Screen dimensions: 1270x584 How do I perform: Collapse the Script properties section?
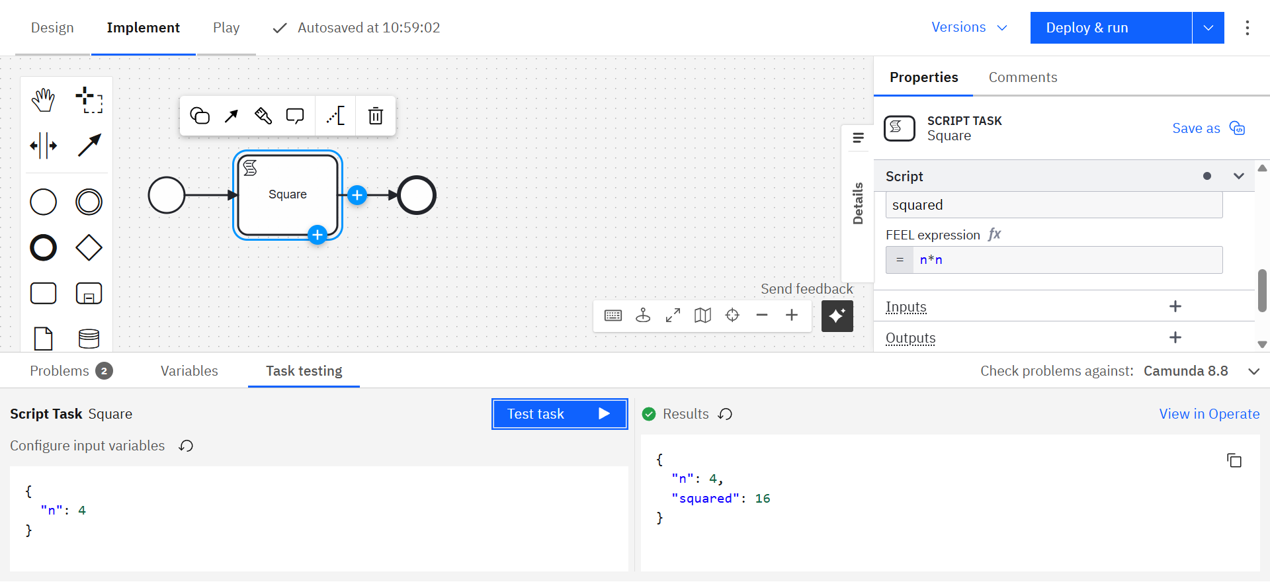[x=1238, y=176]
